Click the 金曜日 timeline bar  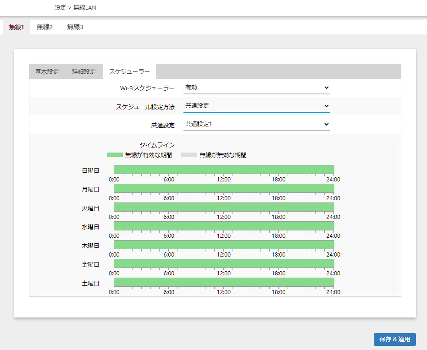click(224, 263)
